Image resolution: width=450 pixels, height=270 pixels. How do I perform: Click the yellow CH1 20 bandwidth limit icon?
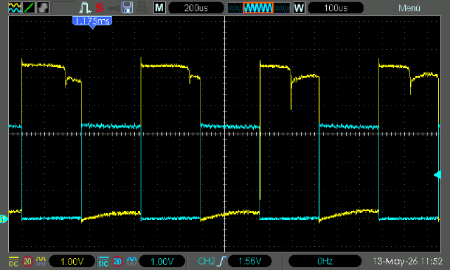pos(27,262)
